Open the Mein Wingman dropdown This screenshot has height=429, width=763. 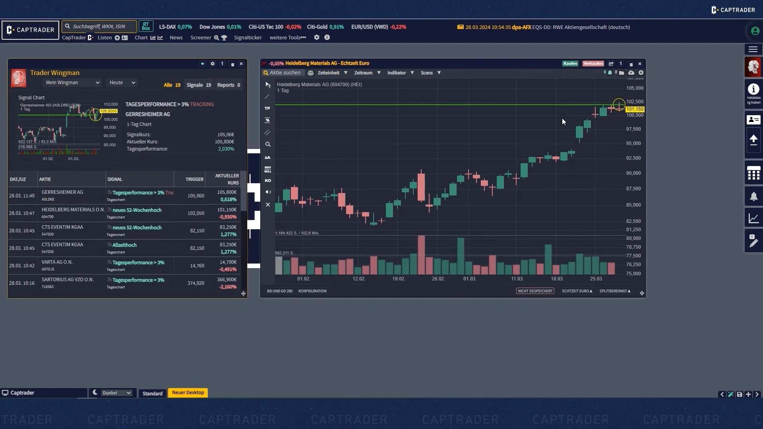pyautogui.click(x=72, y=82)
